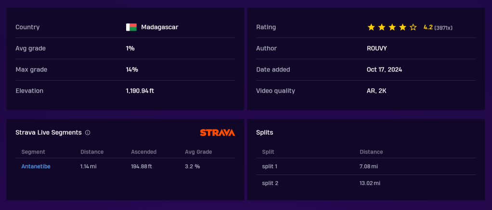
Task: Click the second rating star
Action: click(x=382, y=27)
